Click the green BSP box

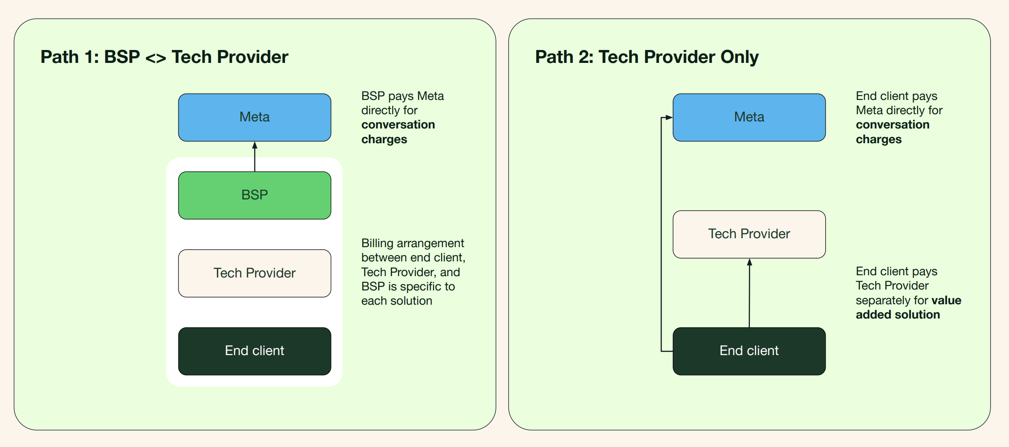[254, 195]
